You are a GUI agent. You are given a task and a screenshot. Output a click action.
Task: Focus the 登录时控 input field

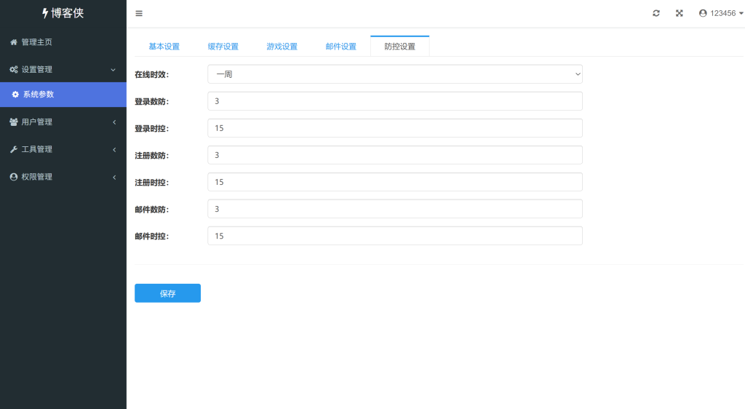(x=395, y=128)
